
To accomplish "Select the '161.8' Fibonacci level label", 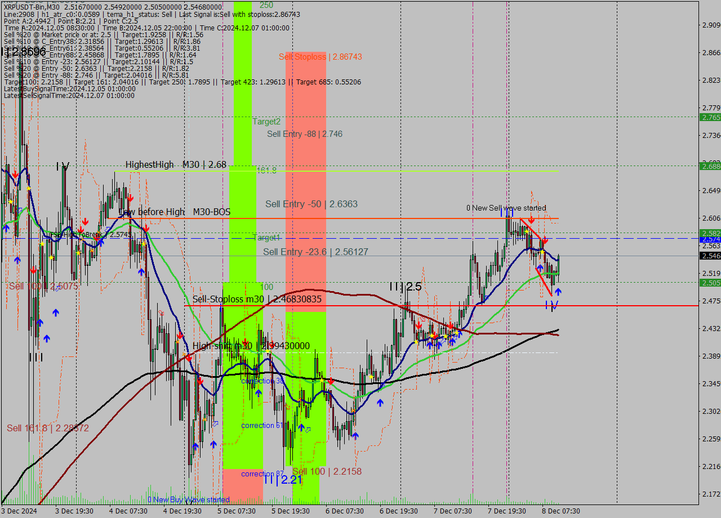I will pyautogui.click(x=266, y=170).
